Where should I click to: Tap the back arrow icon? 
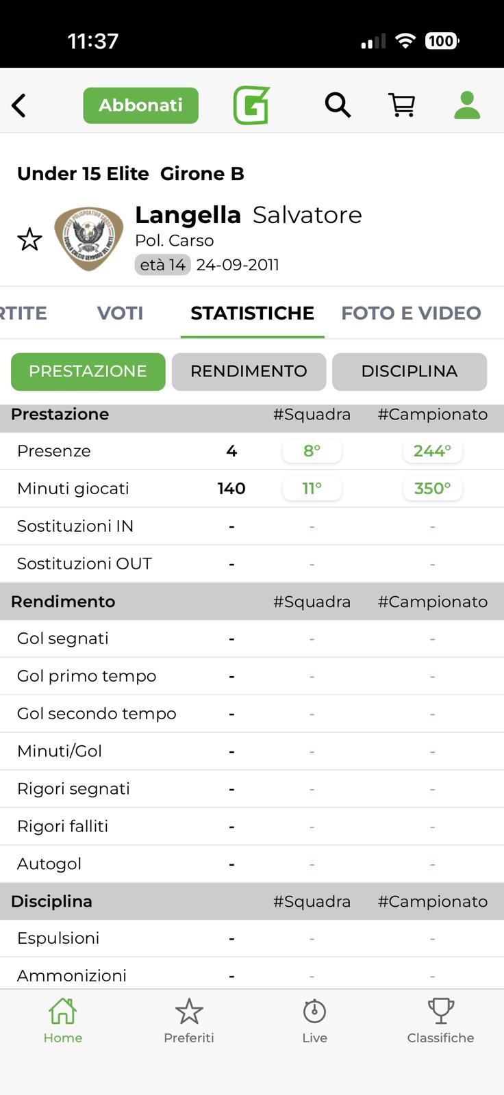[x=19, y=105]
